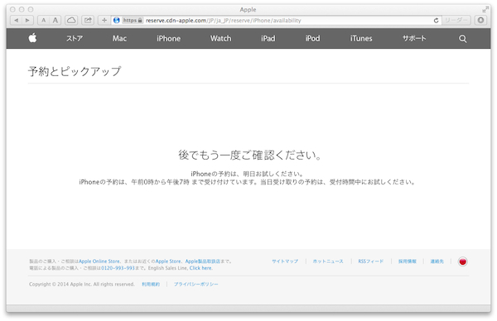Open the iPhone navigation tab
Viewport: 497px width, 321px height.
pos(169,39)
